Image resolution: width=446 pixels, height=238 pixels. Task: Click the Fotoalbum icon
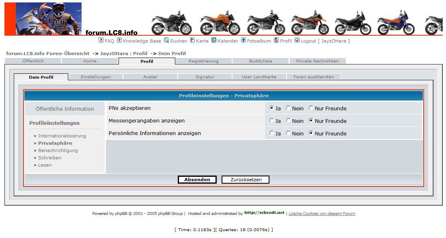[x=243, y=40]
